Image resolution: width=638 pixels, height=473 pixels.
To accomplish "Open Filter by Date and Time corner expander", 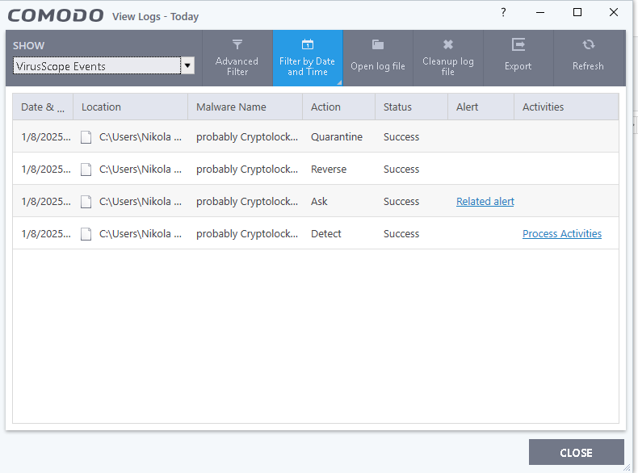I will click(339, 82).
